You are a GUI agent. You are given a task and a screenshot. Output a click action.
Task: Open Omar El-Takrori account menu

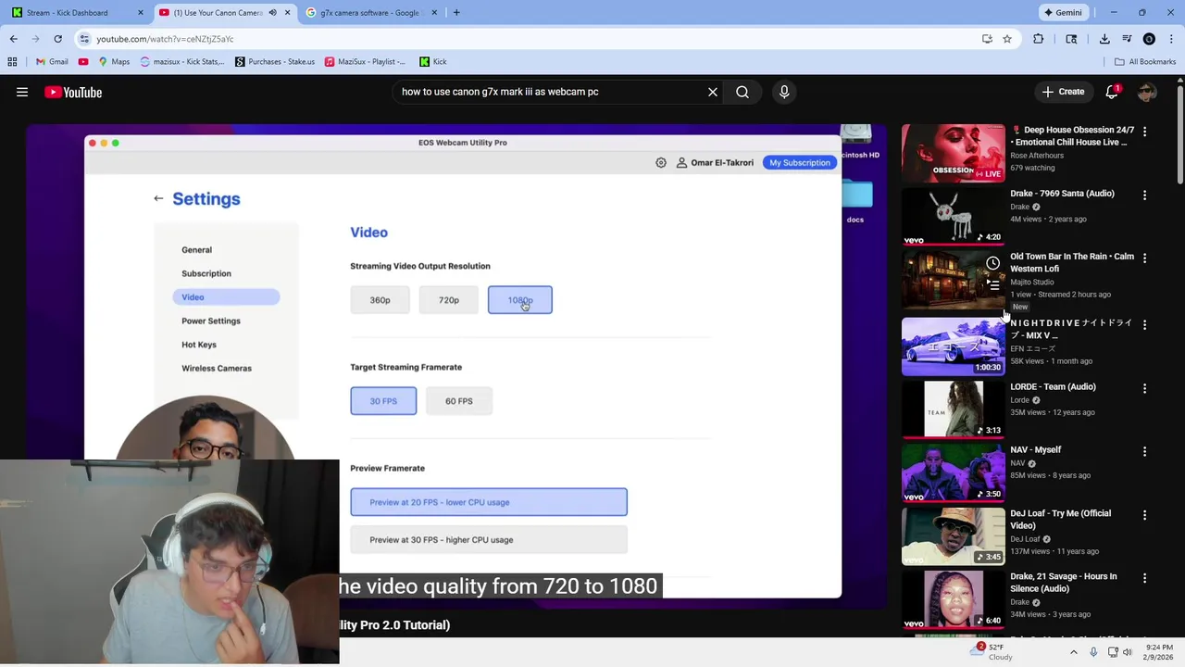[x=715, y=162]
